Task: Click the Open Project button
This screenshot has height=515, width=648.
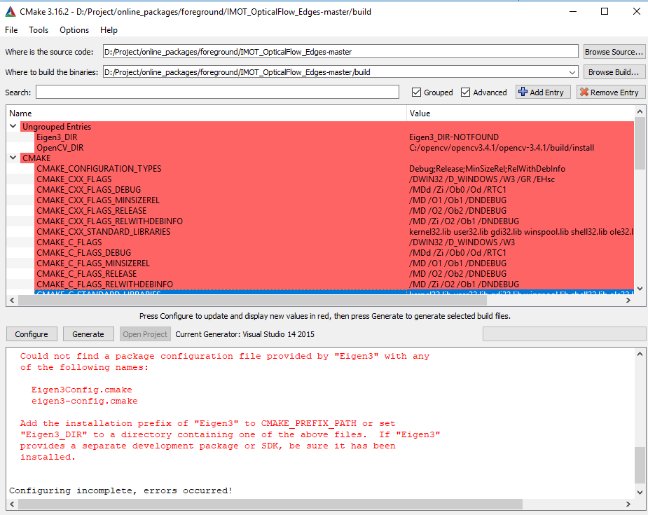Action: 145,334
